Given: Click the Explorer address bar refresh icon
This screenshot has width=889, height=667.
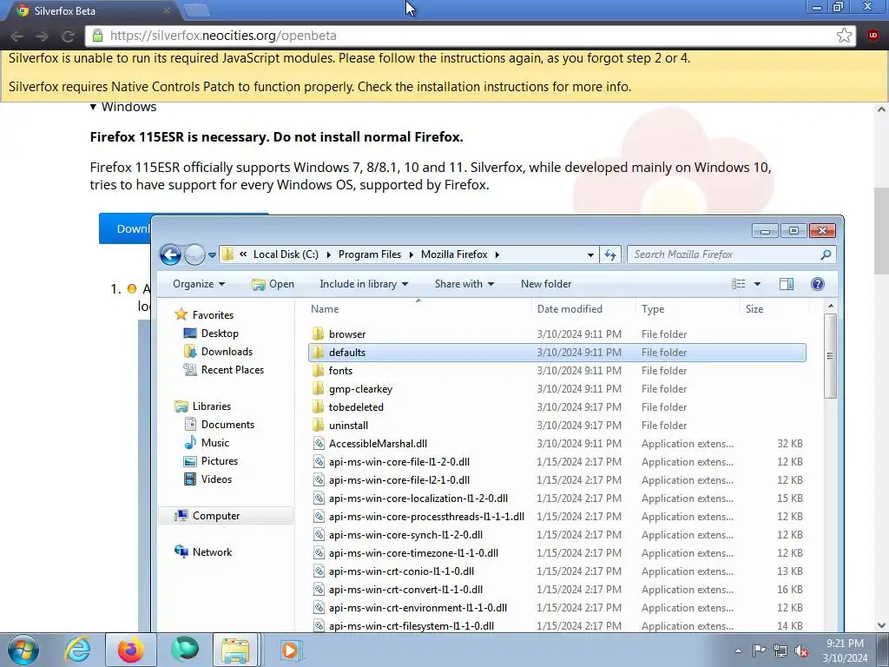Looking at the screenshot, I should [x=610, y=254].
